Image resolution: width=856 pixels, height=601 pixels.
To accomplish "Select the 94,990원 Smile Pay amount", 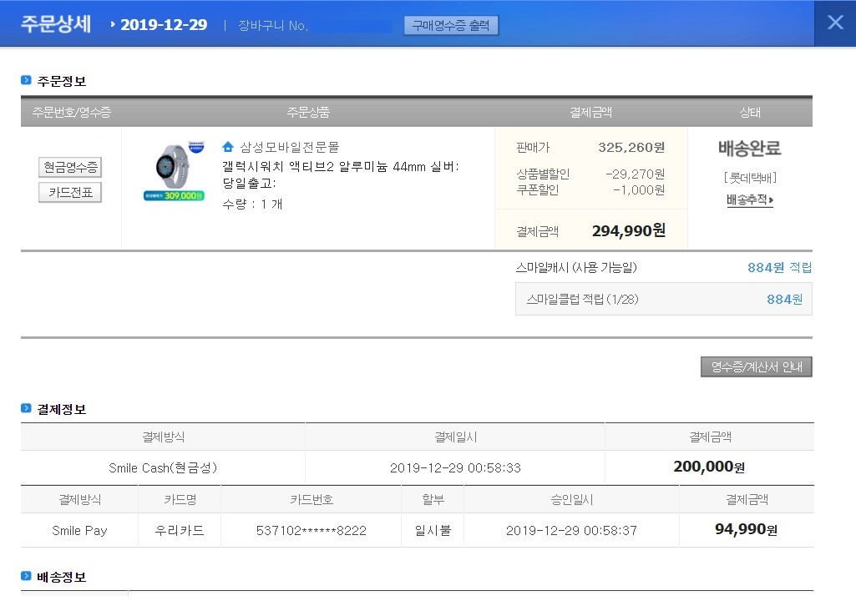I will click(x=747, y=529).
